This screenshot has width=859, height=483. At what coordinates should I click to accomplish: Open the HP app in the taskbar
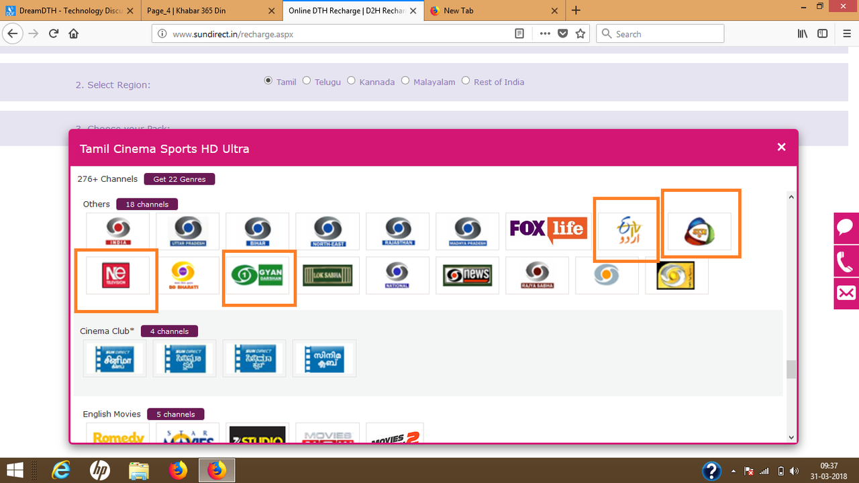100,470
